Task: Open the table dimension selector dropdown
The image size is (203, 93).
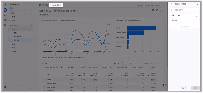Action: point(52,67)
